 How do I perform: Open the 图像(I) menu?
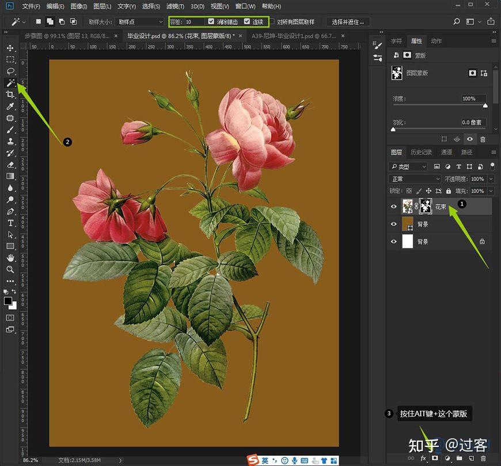78,6
